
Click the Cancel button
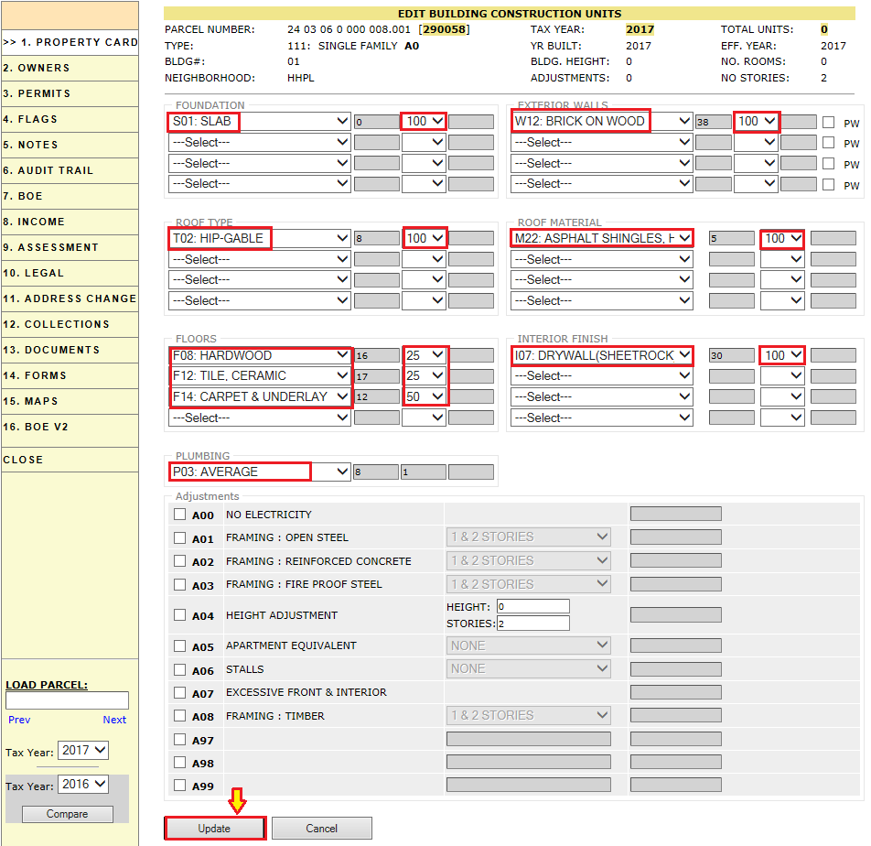321,828
